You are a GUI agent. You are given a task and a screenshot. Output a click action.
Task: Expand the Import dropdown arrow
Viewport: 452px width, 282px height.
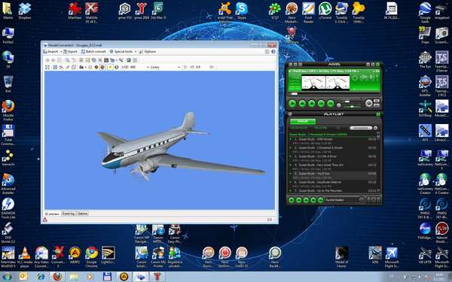pyautogui.click(x=61, y=52)
